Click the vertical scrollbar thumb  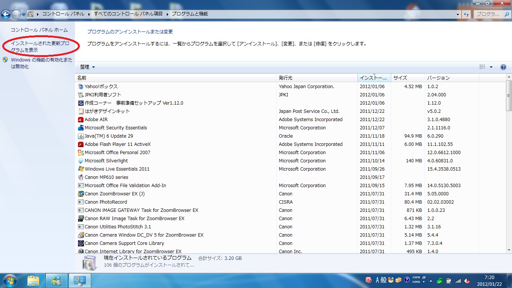point(509,95)
